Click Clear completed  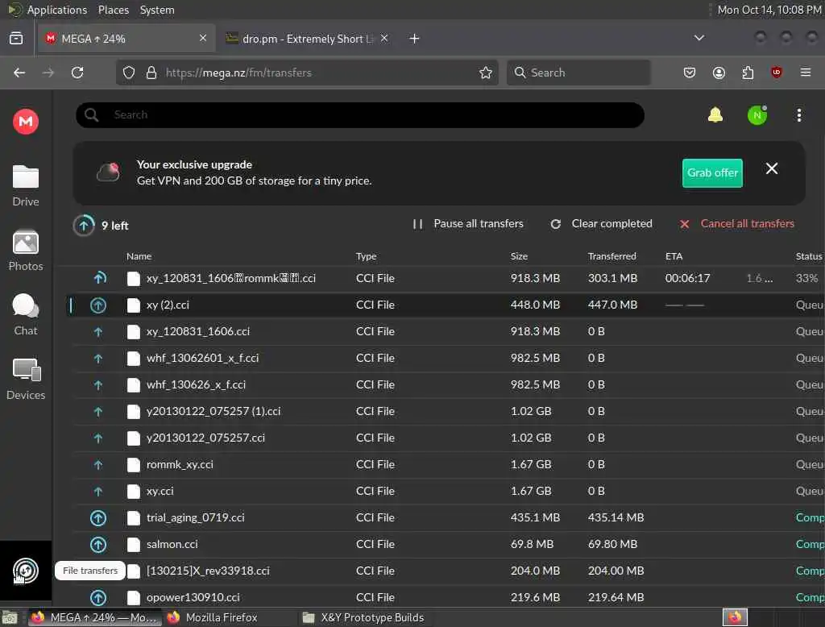coord(601,224)
